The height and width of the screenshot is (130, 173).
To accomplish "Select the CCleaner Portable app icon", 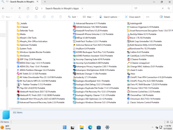I will (x=128, y=59).
